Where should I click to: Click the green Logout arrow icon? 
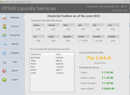click(x=4, y=79)
